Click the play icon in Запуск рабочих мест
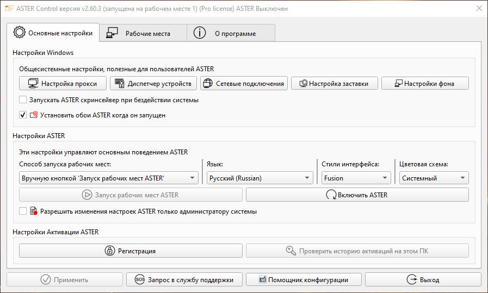488x293 pixels. 87,195
